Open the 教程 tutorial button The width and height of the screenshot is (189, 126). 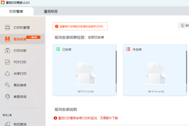[x=184, y=26]
